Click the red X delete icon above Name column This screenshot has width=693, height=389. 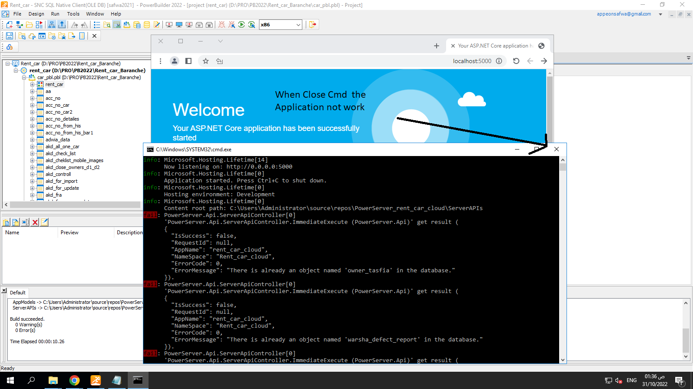35,222
